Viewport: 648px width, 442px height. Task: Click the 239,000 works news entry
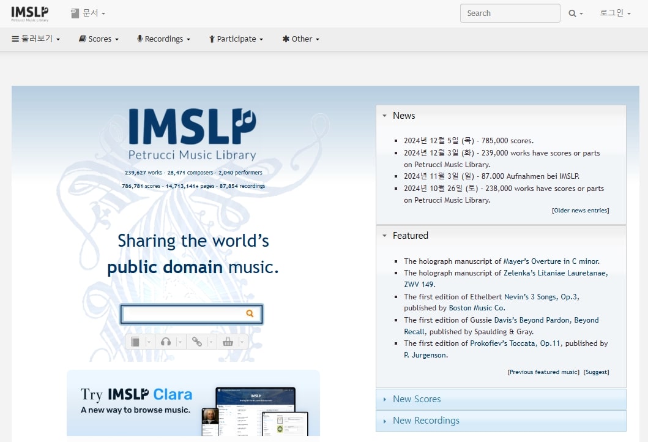click(x=502, y=159)
